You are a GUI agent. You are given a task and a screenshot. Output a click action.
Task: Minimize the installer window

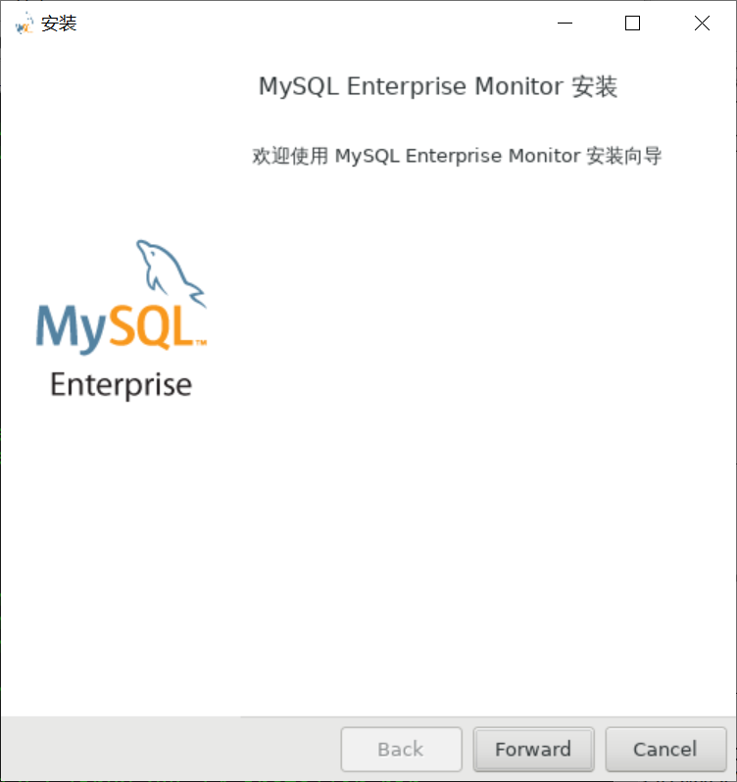pos(564,24)
